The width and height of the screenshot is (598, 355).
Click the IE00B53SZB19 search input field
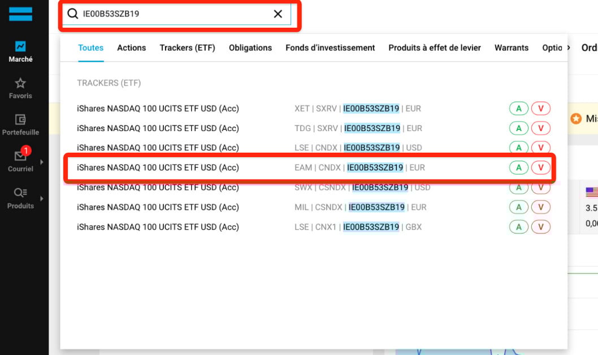[x=170, y=14]
